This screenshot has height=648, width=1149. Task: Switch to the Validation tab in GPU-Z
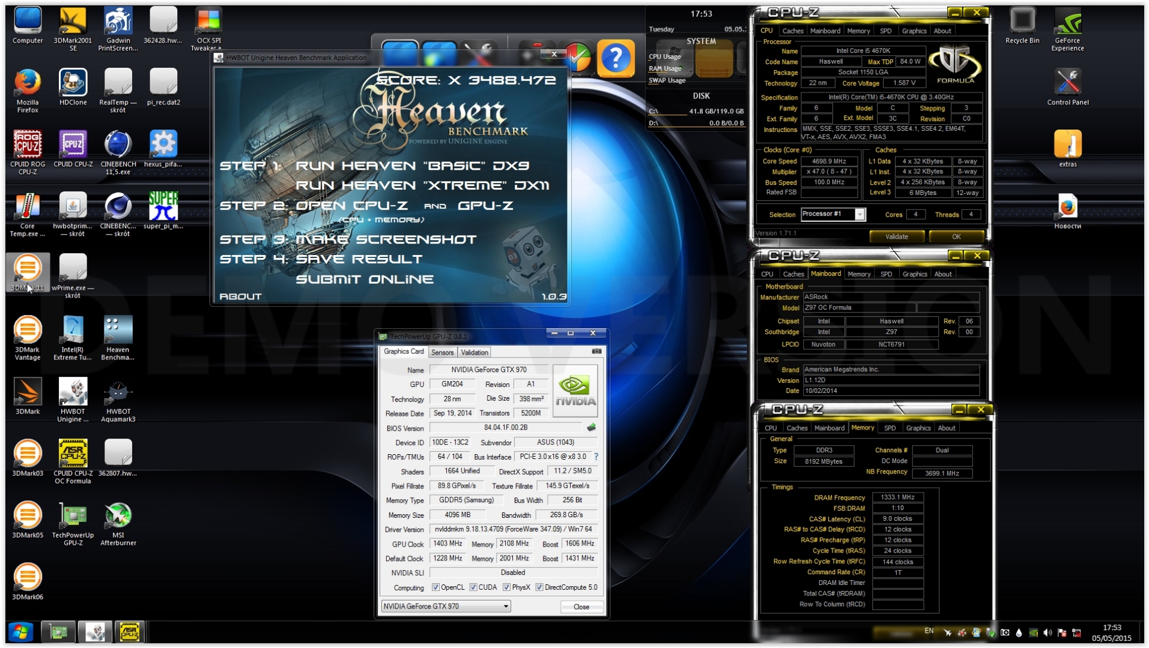click(x=474, y=353)
